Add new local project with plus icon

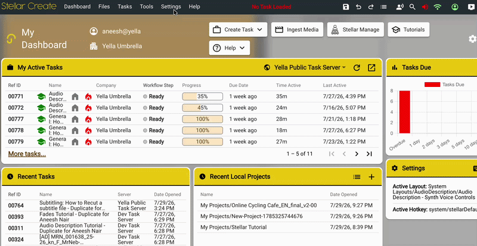tap(371, 177)
